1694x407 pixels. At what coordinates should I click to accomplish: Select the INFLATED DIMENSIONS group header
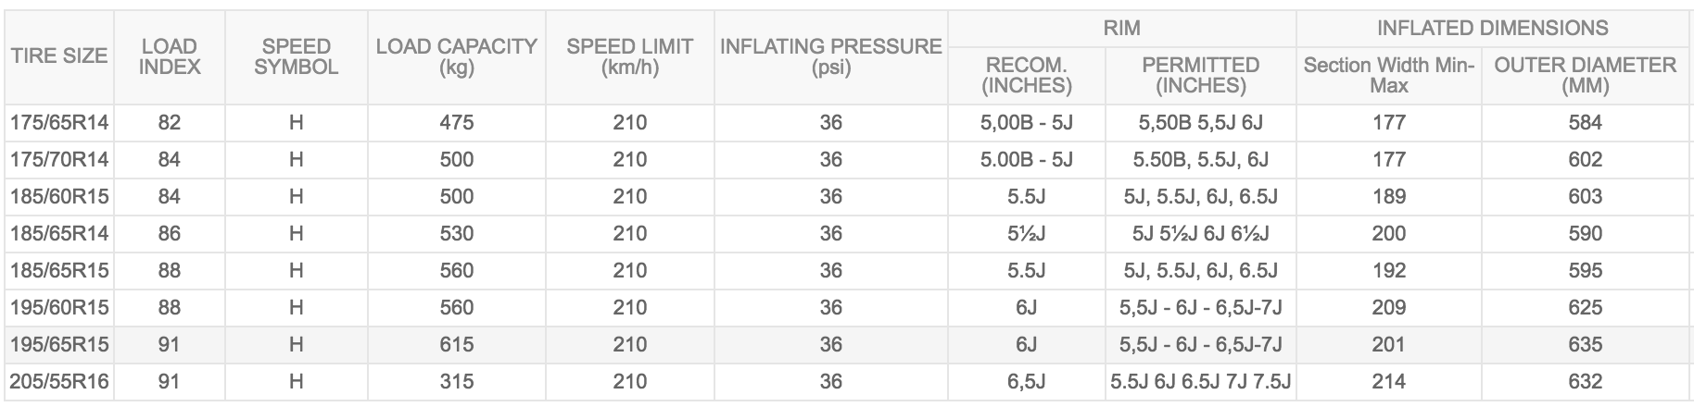coord(1492,28)
